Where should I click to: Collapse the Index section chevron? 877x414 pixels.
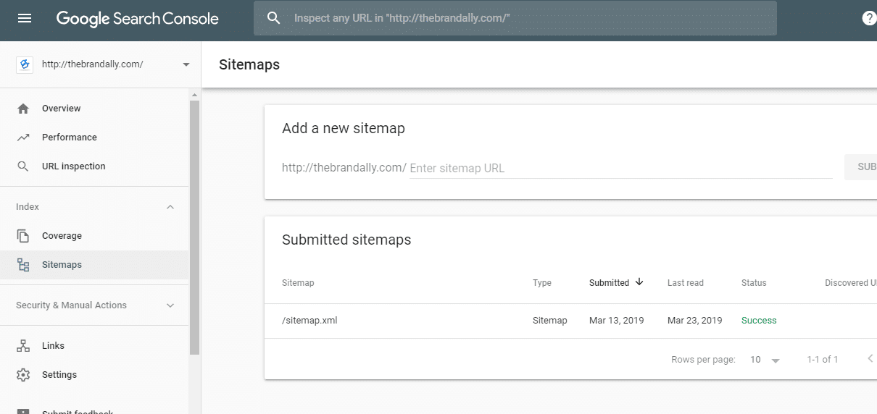pyautogui.click(x=170, y=207)
